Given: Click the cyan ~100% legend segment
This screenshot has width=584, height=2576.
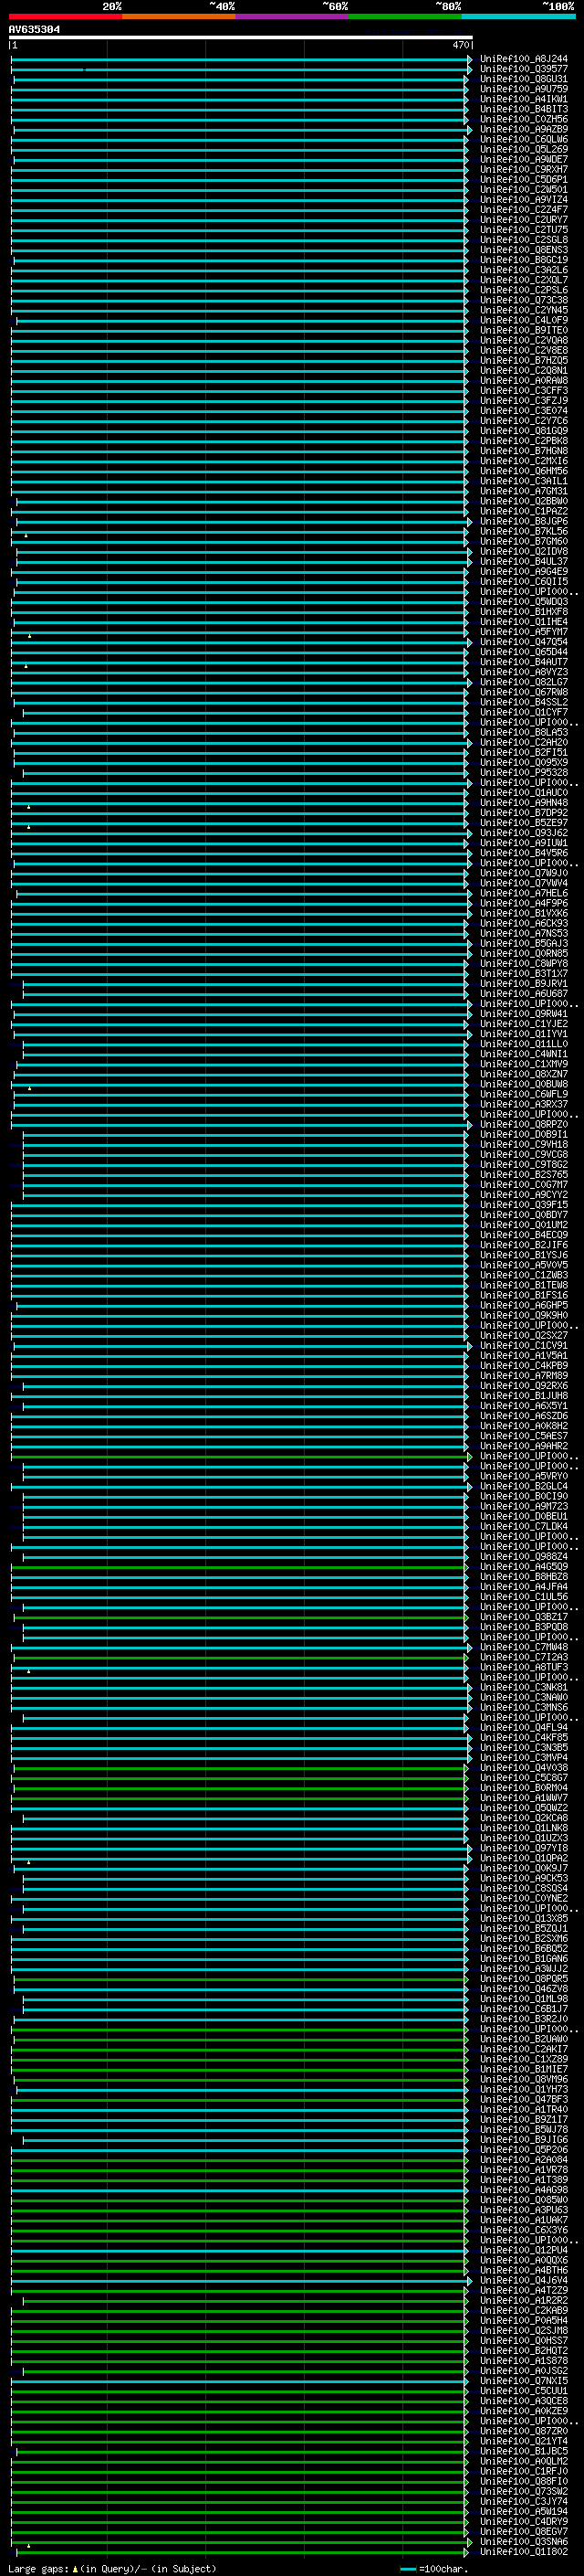Looking at the screenshot, I should point(518,16).
